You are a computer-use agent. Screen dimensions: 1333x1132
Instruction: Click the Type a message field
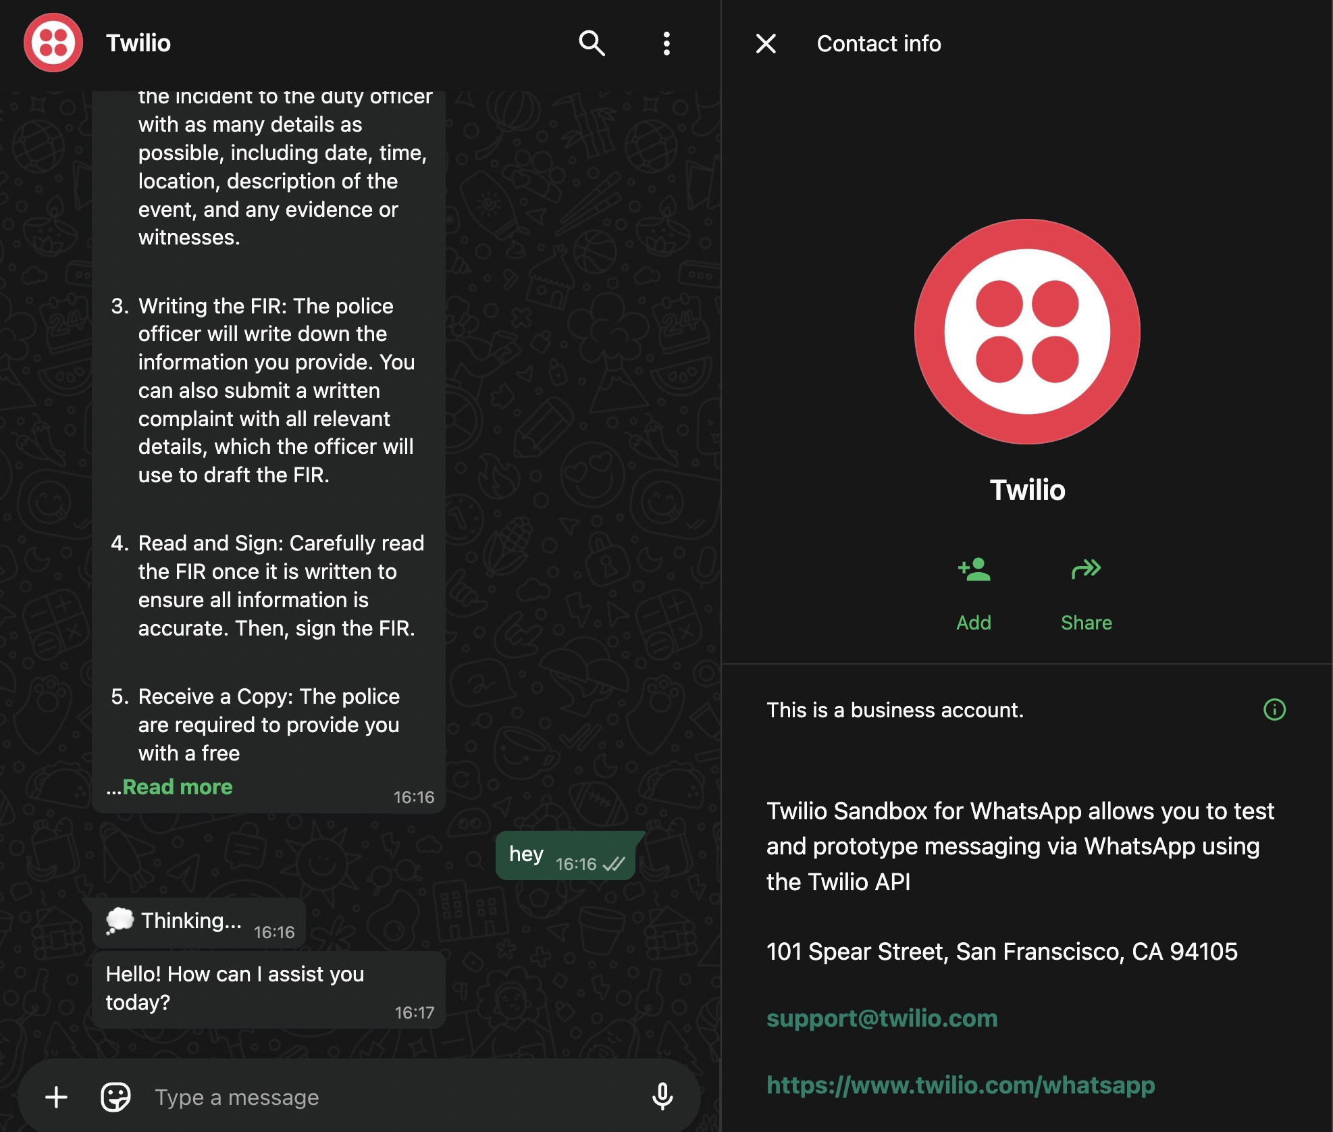(x=378, y=1097)
